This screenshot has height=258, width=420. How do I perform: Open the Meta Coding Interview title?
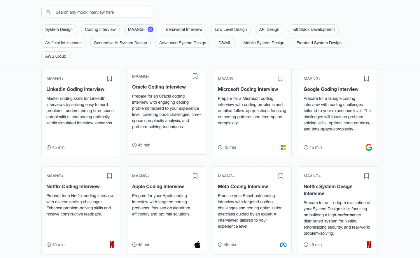(243, 186)
